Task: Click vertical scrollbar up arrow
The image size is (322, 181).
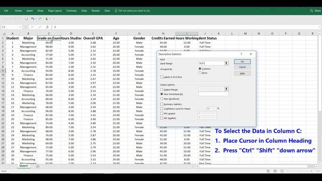Action: [x=320, y=34]
